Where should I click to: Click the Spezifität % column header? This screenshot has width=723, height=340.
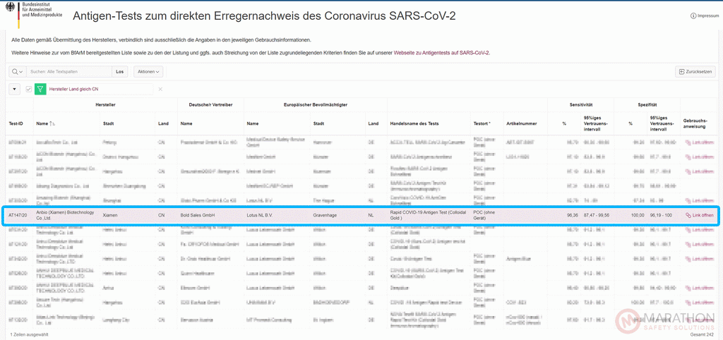pos(631,124)
